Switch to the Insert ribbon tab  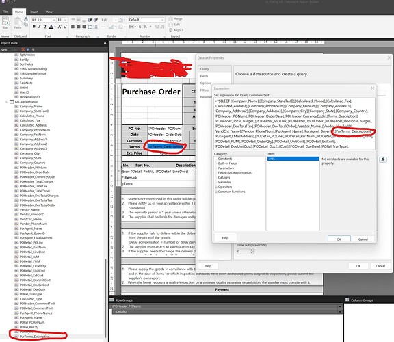point(34,12)
